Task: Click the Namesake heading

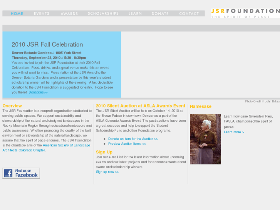Action: click(x=201, y=106)
